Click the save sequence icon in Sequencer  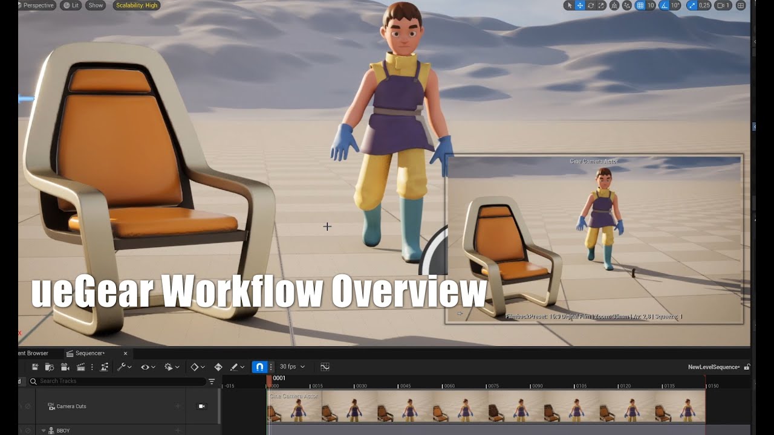pos(35,367)
